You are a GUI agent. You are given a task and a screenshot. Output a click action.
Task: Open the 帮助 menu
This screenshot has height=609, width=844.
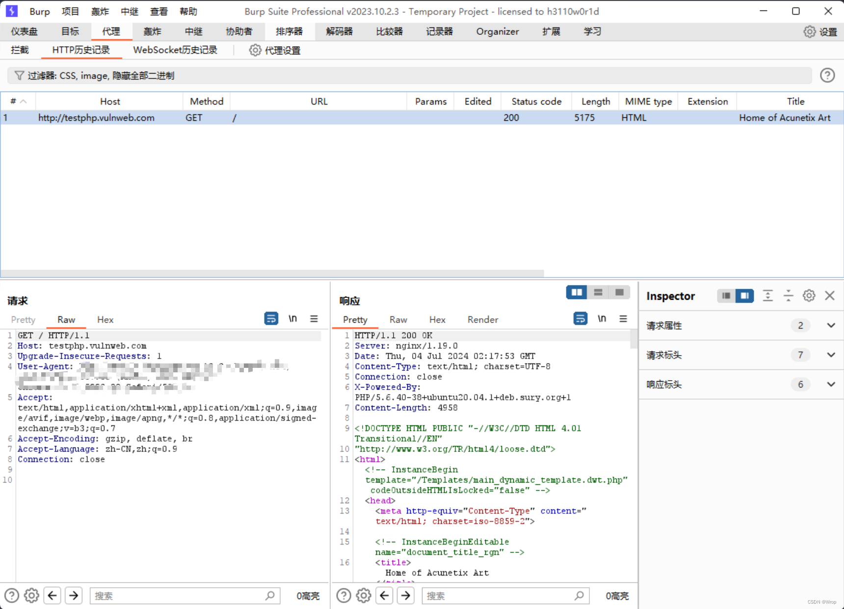pyautogui.click(x=188, y=11)
